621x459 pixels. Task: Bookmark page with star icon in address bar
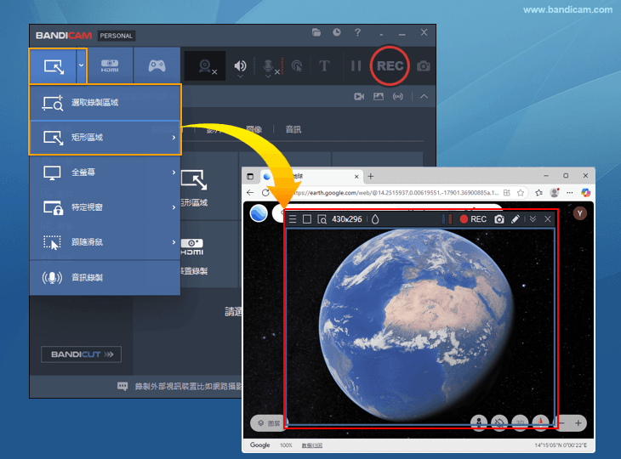(521, 193)
